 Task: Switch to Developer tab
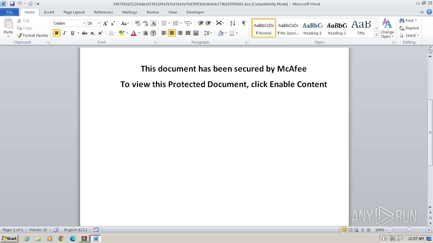point(195,12)
